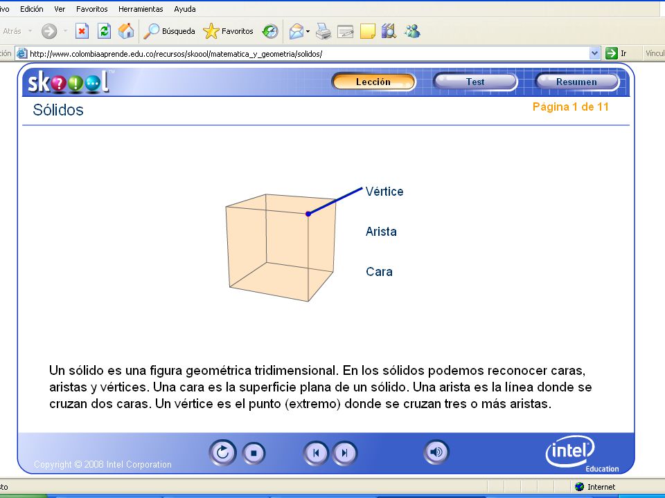
Task: Go to next lesson page
Action: [x=344, y=453]
